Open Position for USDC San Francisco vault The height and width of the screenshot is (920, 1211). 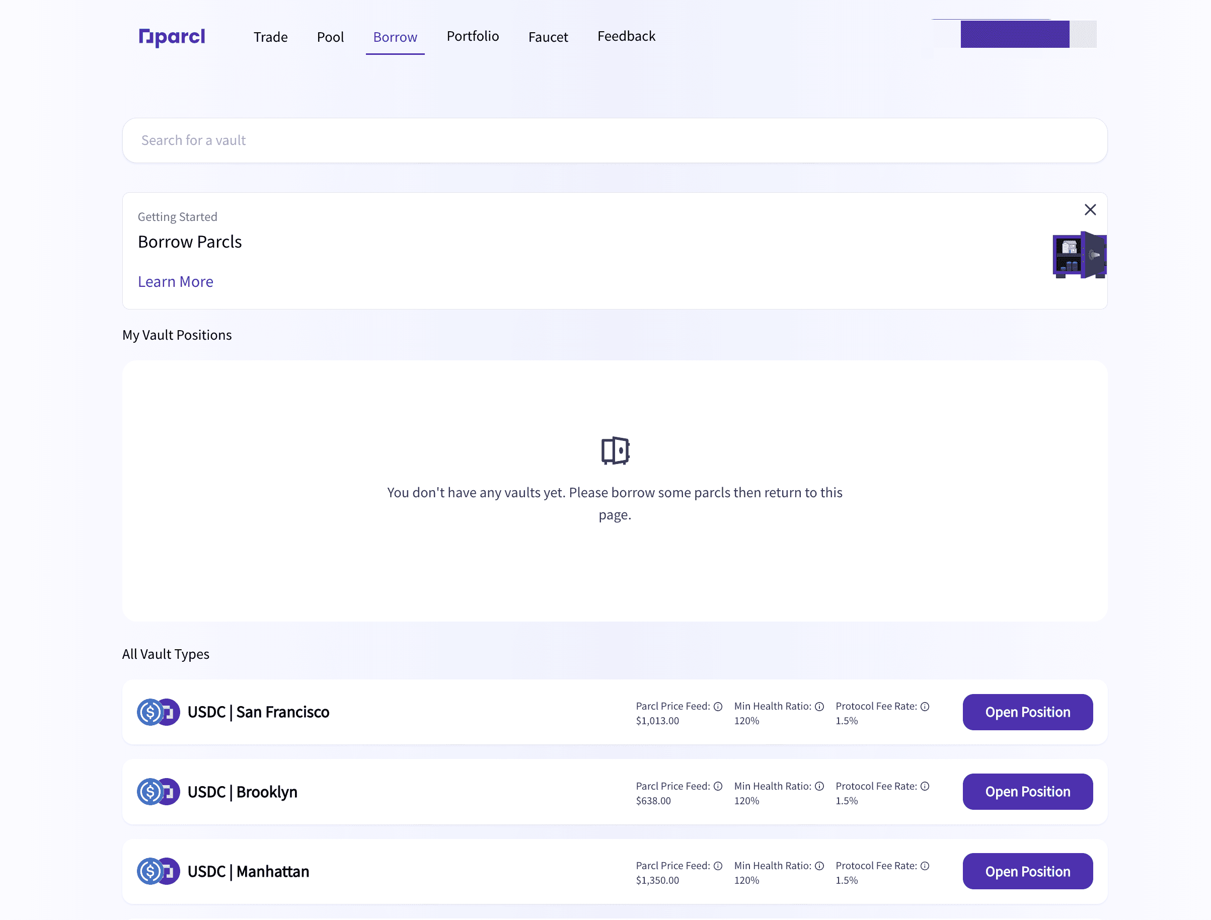point(1027,712)
